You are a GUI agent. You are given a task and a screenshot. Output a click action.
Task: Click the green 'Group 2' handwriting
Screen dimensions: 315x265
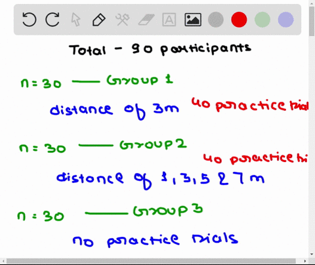153,144
